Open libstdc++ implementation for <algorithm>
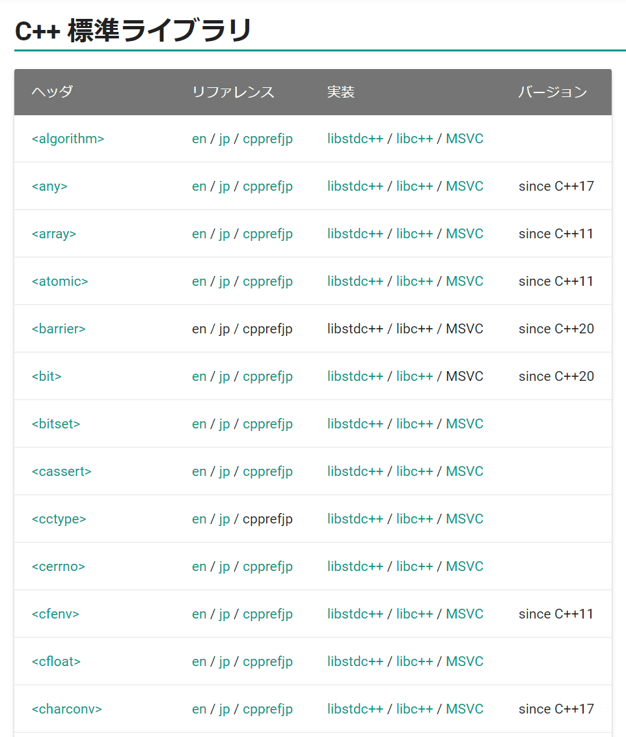 coord(355,139)
